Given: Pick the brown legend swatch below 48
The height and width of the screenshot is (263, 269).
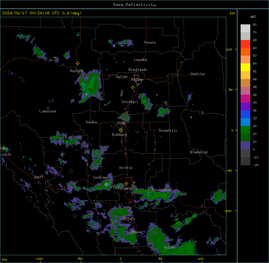Looking at the screenshot, I should click(245, 83).
